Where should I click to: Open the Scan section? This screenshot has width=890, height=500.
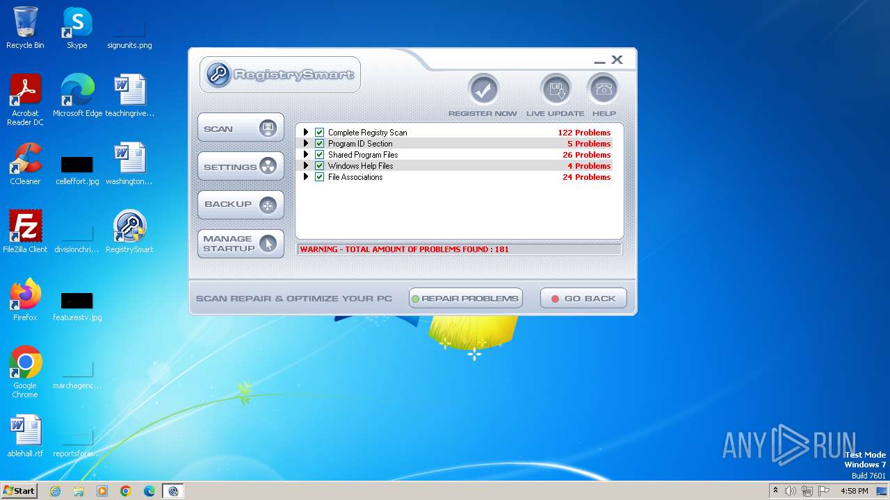coord(241,128)
